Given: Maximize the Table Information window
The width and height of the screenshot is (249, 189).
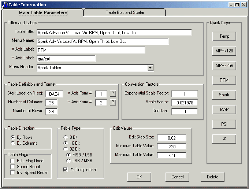Looking at the screenshot, I should (x=237, y=5).
